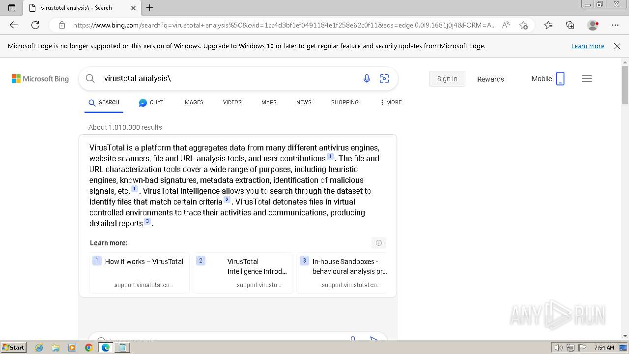Open the tab actions menu icon
629x354 pixels.
pos(12,8)
